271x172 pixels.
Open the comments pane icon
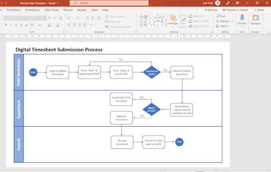[x=197, y=10]
